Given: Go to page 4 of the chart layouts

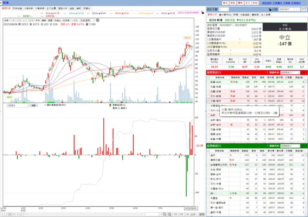Looking at the screenshot, I should point(14,215).
